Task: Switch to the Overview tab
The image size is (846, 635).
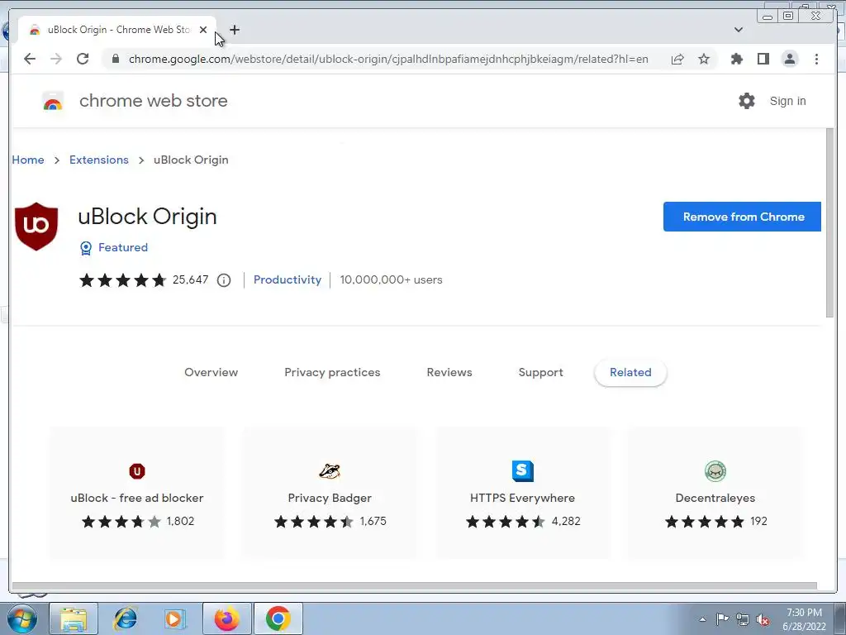Action: pos(211,372)
